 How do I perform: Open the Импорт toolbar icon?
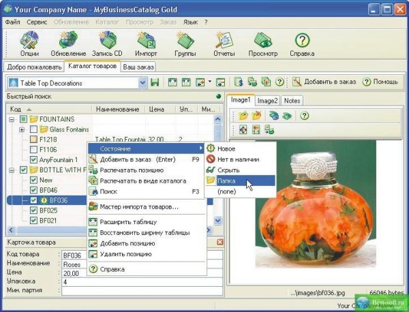[x=146, y=44]
